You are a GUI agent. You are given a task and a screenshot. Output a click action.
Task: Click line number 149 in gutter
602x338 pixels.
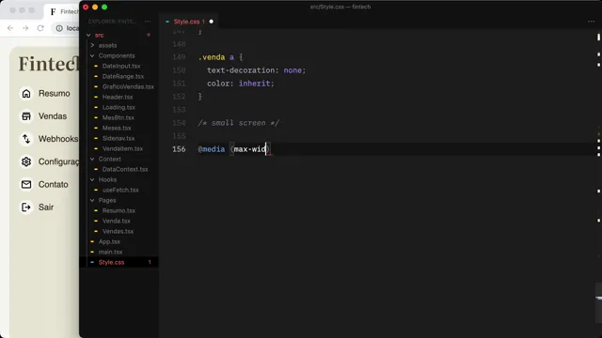tap(179, 57)
